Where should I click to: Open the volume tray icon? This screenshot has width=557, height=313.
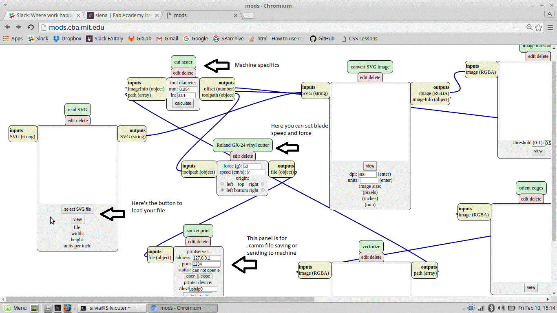(x=501, y=308)
